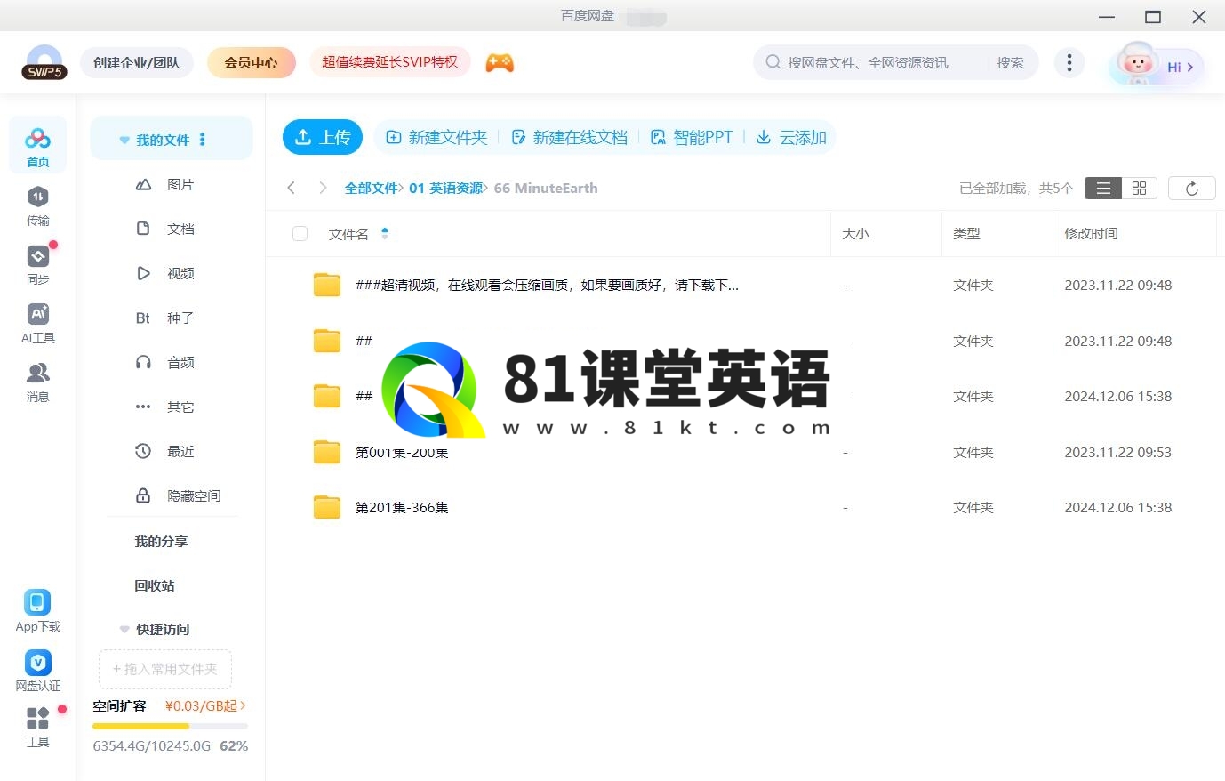
Task: Go forward with the right arrow
Action: pyautogui.click(x=323, y=188)
